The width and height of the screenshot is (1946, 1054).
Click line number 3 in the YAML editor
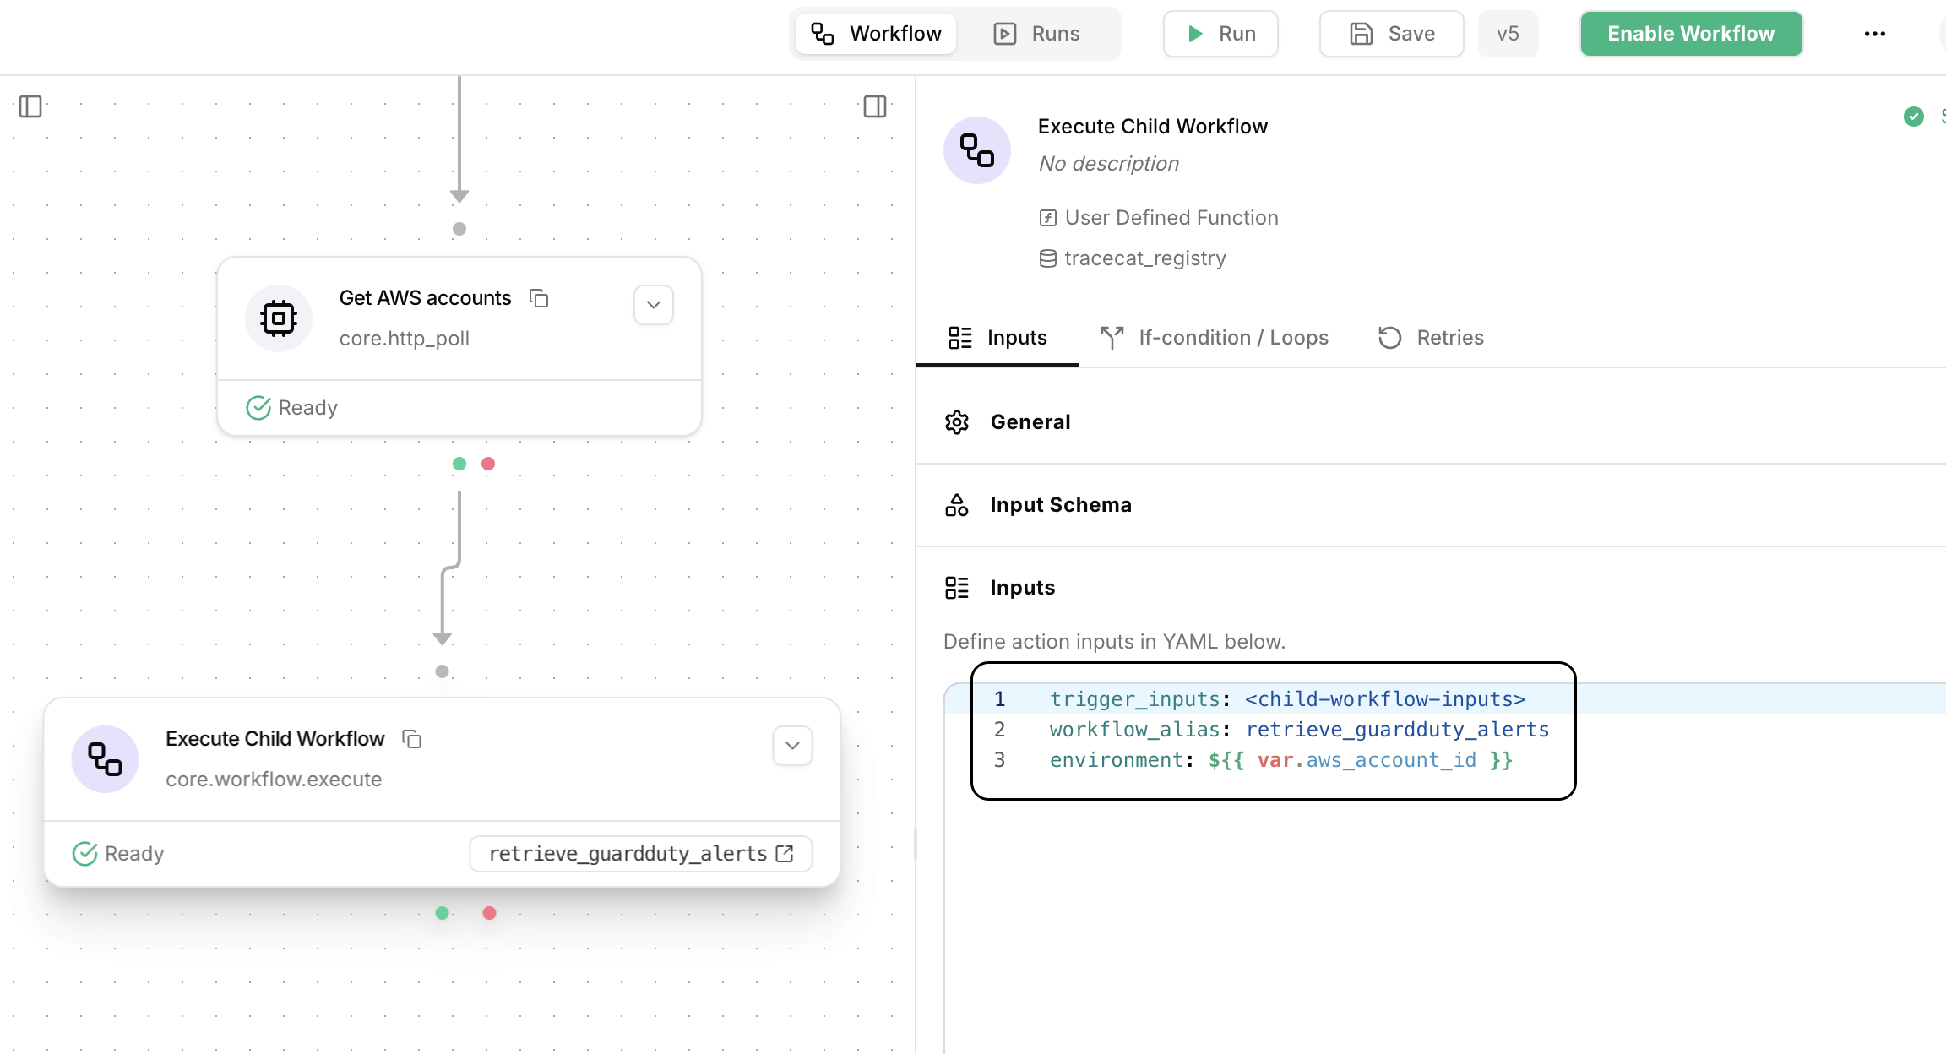pyautogui.click(x=999, y=760)
